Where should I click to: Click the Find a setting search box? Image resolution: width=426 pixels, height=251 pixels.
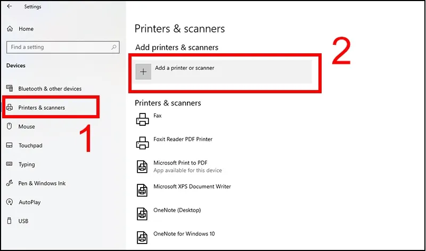[58, 47]
